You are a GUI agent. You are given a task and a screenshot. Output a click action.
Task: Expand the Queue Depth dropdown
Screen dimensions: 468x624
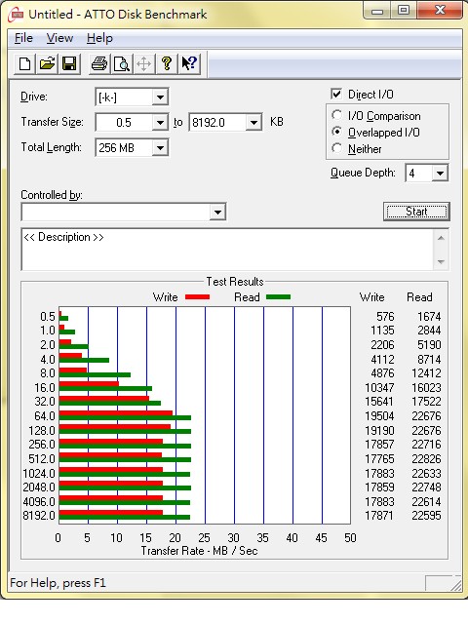pos(440,174)
